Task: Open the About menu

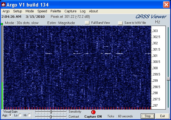Action: [93, 11]
